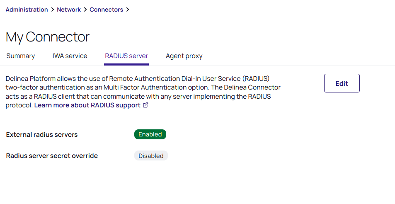Switch to the IWA service tab

(x=70, y=56)
